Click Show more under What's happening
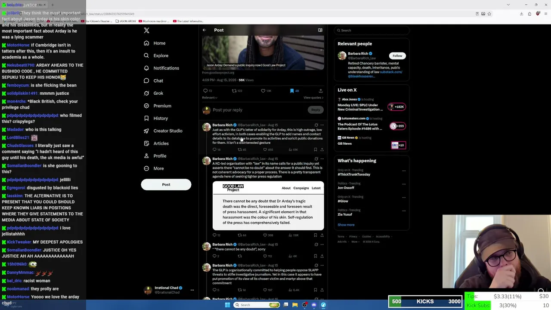Viewport: 551px width, 310px height. [346, 225]
